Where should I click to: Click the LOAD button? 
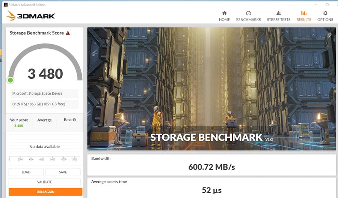[26, 172]
